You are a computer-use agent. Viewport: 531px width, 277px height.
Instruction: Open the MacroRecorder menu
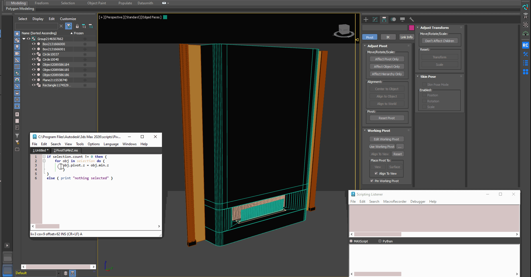(395, 202)
